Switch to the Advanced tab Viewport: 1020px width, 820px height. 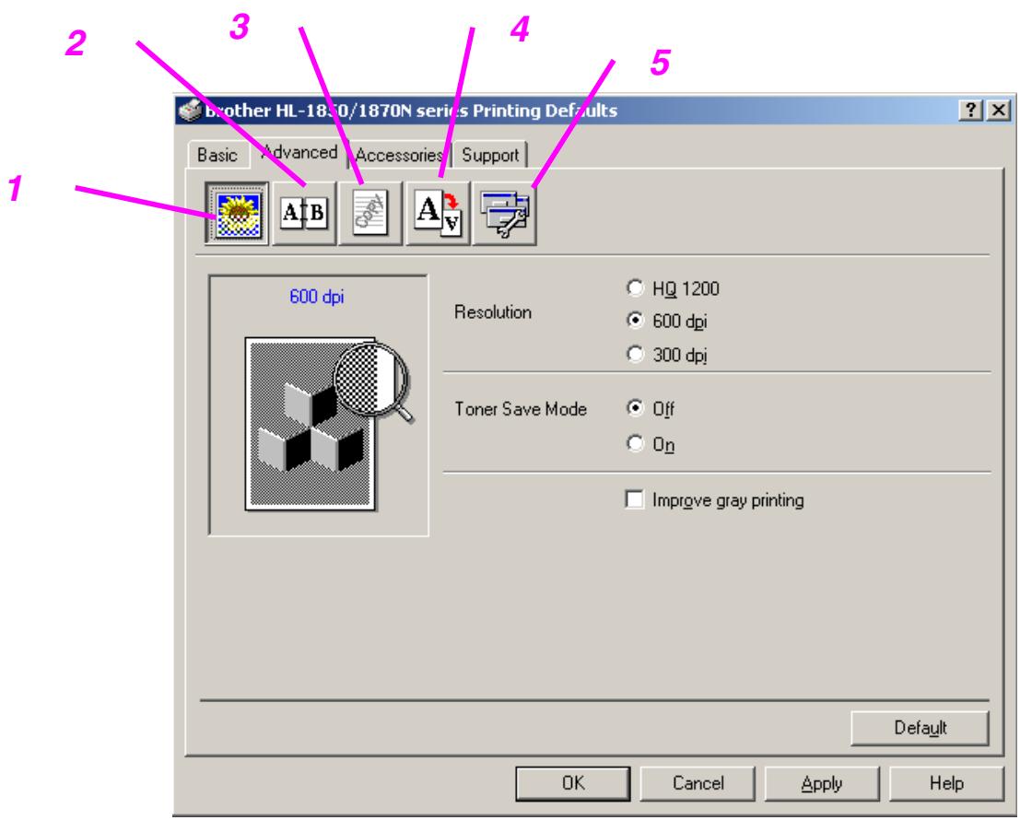(299, 152)
